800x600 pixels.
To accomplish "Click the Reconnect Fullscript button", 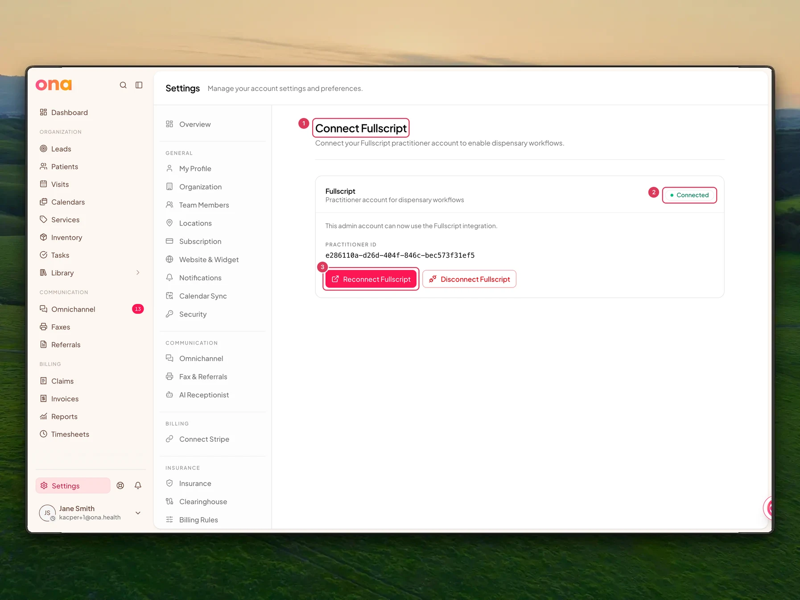I will [x=371, y=279].
